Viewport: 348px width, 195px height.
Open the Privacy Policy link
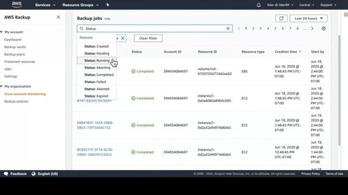pos(310,174)
